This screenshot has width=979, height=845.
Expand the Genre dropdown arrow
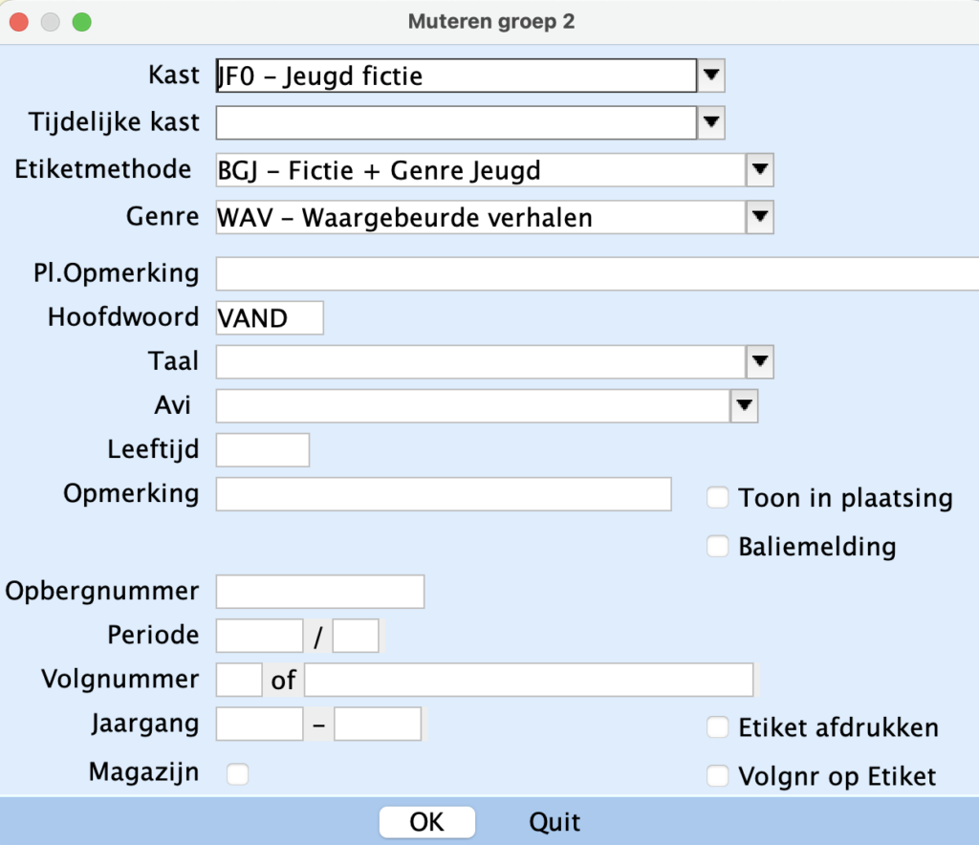click(759, 217)
